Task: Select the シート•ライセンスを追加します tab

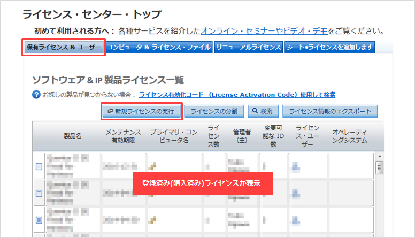Action: [x=329, y=47]
